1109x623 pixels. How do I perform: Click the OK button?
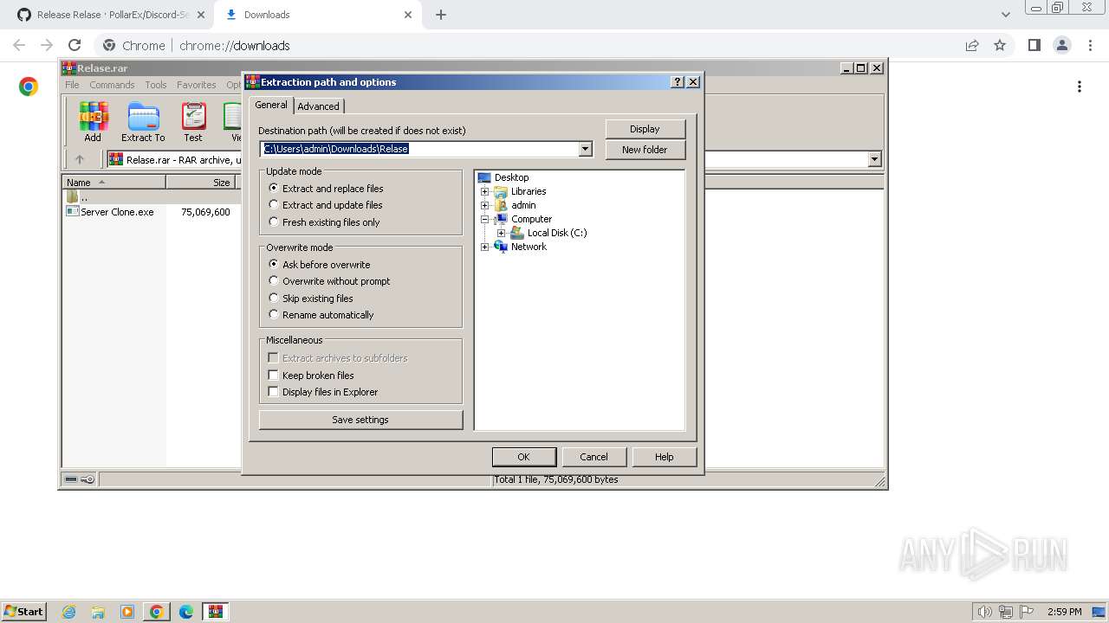(523, 457)
